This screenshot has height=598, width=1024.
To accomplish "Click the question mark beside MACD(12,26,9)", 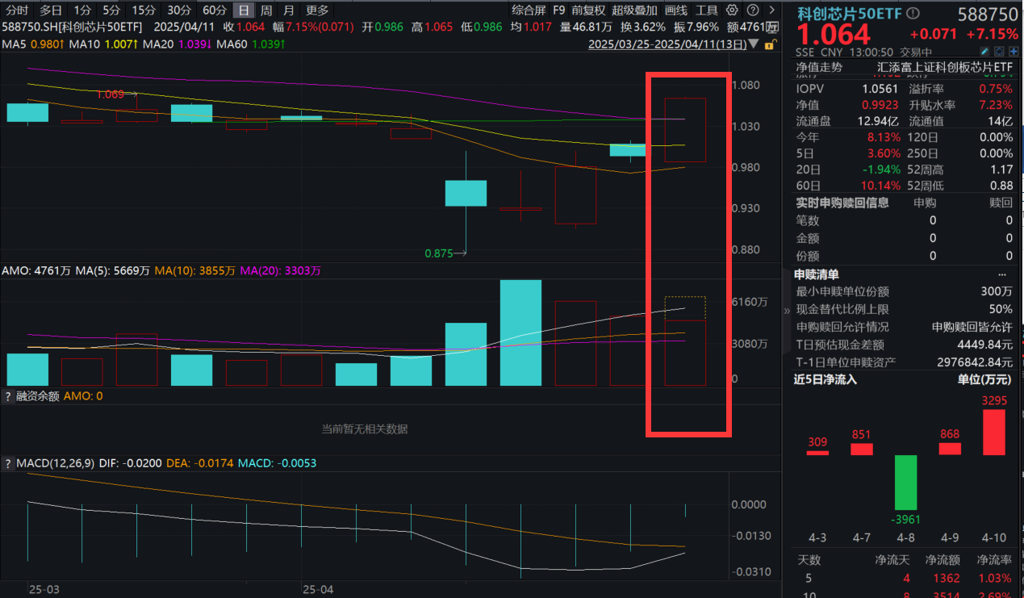I will pos(8,463).
